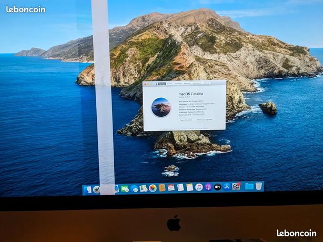Viewport: 323px width, 242px height.
Task: Open Finder from the Dock
Action: (x=89, y=190)
